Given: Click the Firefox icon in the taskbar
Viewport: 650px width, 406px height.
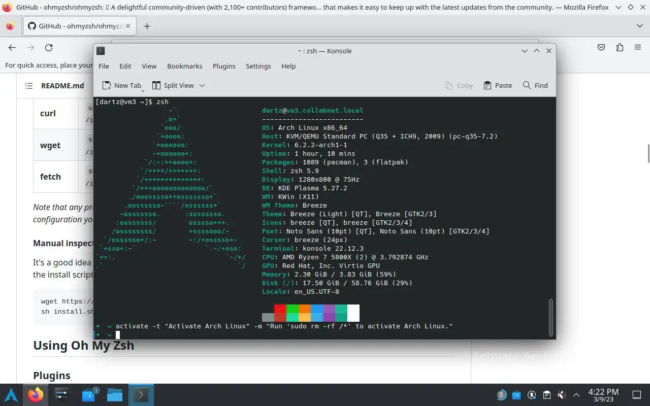Looking at the screenshot, I should point(36,395).
